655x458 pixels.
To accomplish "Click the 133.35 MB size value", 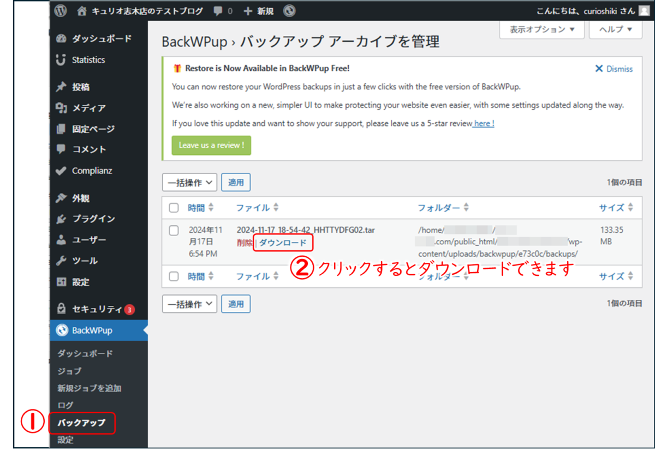I will pos(612,236).
